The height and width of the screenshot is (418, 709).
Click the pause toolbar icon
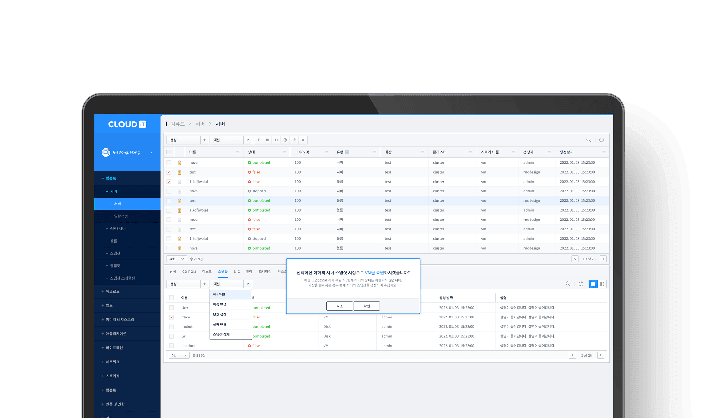point(276,140)
